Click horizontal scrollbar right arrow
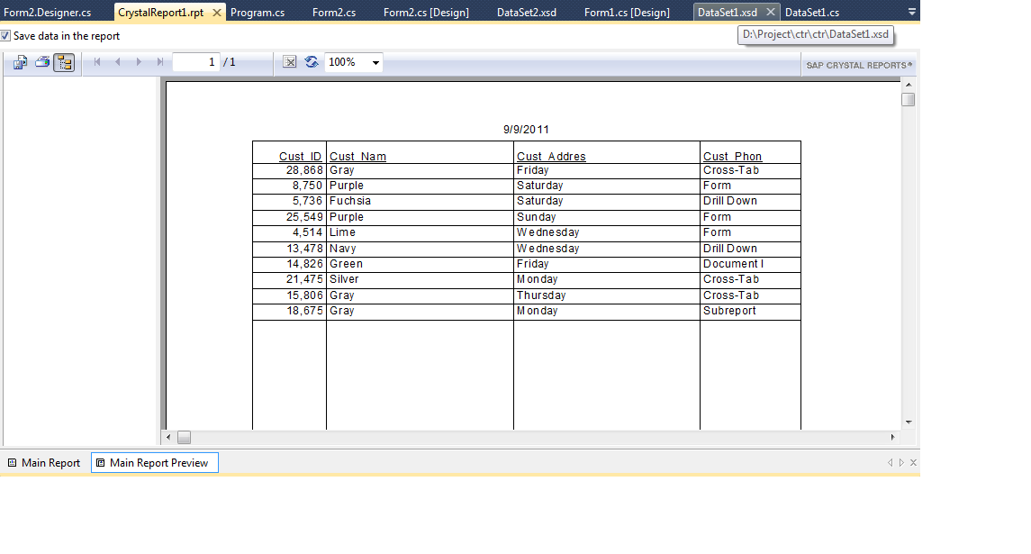1031x554 pixels. coord(892,437)
